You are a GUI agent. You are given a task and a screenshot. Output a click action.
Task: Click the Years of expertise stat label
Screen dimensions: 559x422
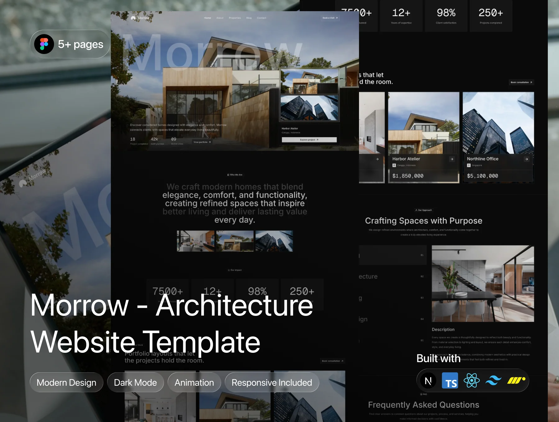[401, 23]
